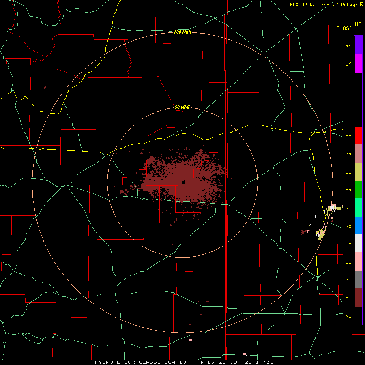Viewport: 365px width, 365px height.
Task: Click the GC gray legend swatch
Action: (x=358, y=279)
